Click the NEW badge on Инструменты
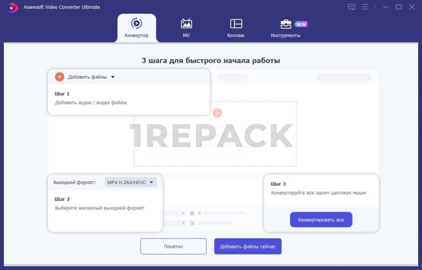Screen dimensions: 422x270 (x=301, y=24)
